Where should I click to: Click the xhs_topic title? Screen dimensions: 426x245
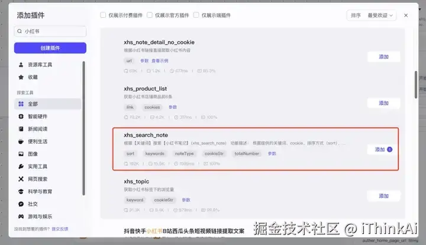pyautogui.click(x=137, y=182)
